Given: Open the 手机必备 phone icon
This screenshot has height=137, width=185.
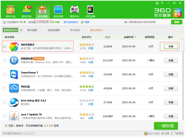Looking at the screenshot, I should 91,10.
